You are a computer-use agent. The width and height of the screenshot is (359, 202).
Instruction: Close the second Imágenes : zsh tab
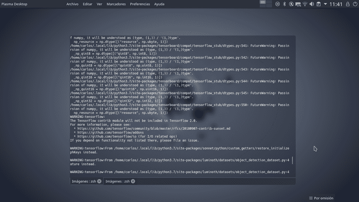(133, 181)
